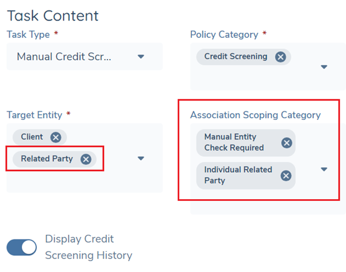Remove the Credit Screening chip
This screenshot has height=272, width=346.
[280, 57]
